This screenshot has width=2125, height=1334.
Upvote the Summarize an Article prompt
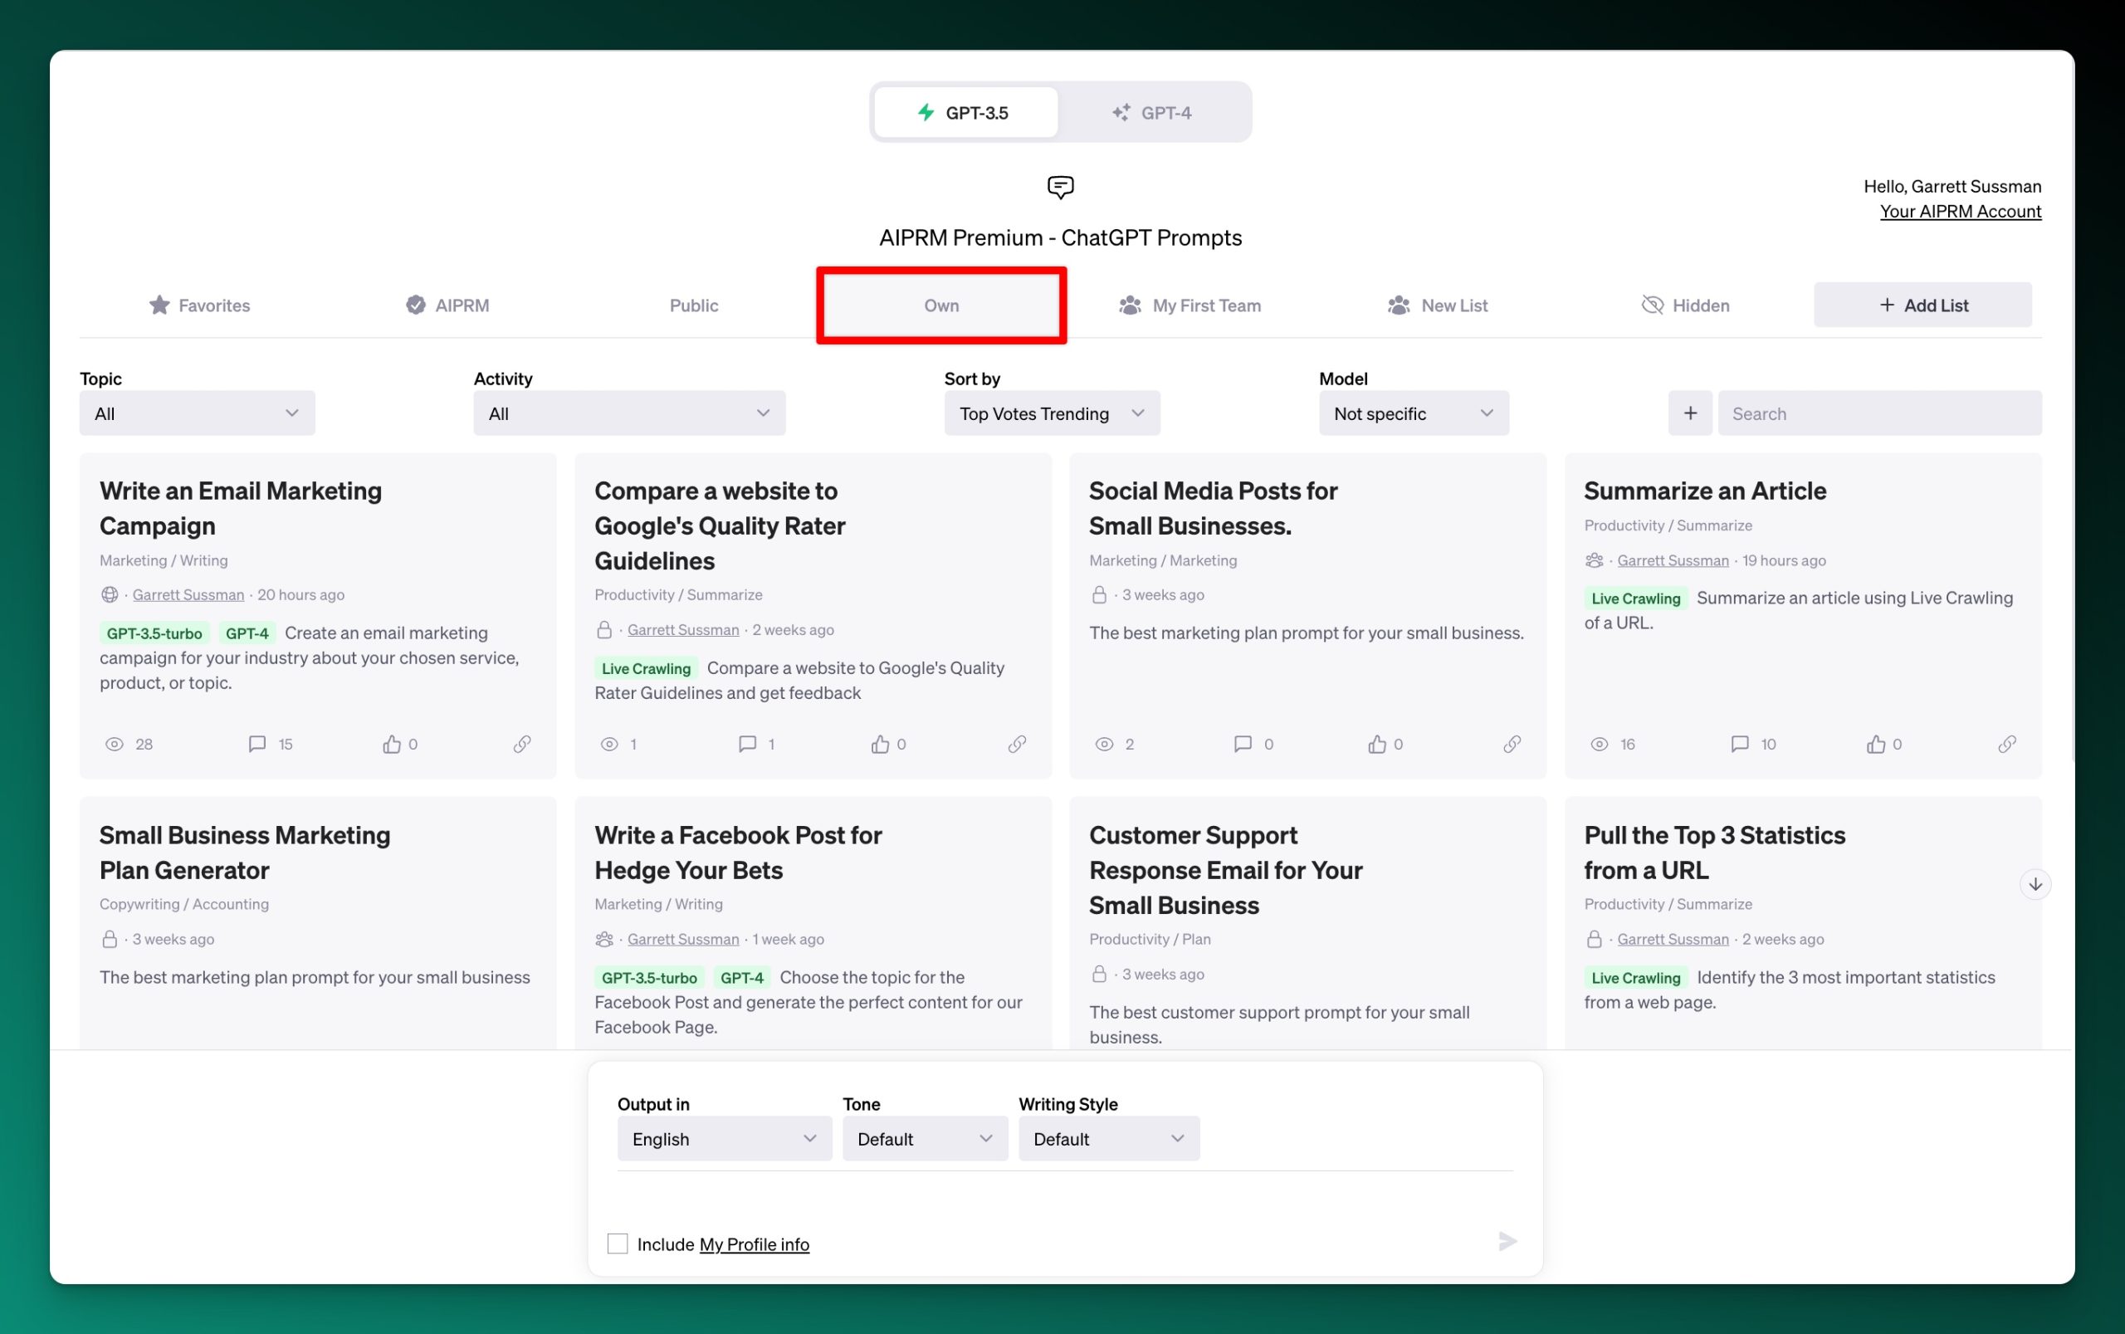(1876, 744)
